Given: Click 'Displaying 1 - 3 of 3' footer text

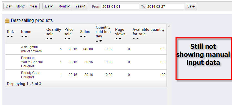Looking at the screenshot, I should [x=24, y=84].
